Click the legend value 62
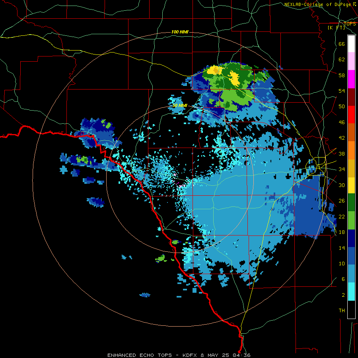This screenshot has height=358, width=358. coord(342,60)
